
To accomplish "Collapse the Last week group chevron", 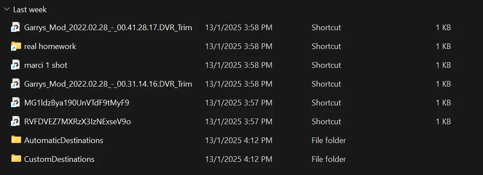I will pos(6,9).
